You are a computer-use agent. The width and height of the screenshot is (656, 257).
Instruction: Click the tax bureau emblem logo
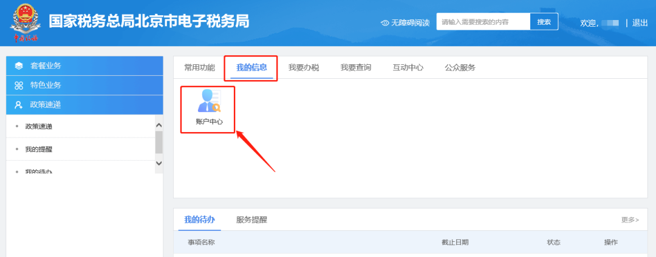tap(26, 22)
